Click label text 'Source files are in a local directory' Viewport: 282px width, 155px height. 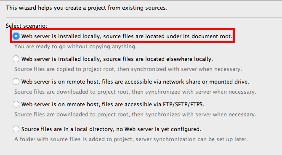click(68, 129)
